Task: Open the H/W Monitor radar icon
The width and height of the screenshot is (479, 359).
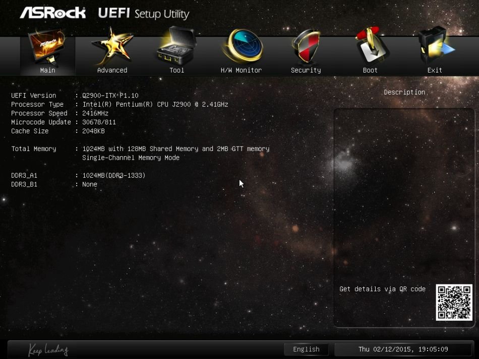Action: [x=243, y=46]
